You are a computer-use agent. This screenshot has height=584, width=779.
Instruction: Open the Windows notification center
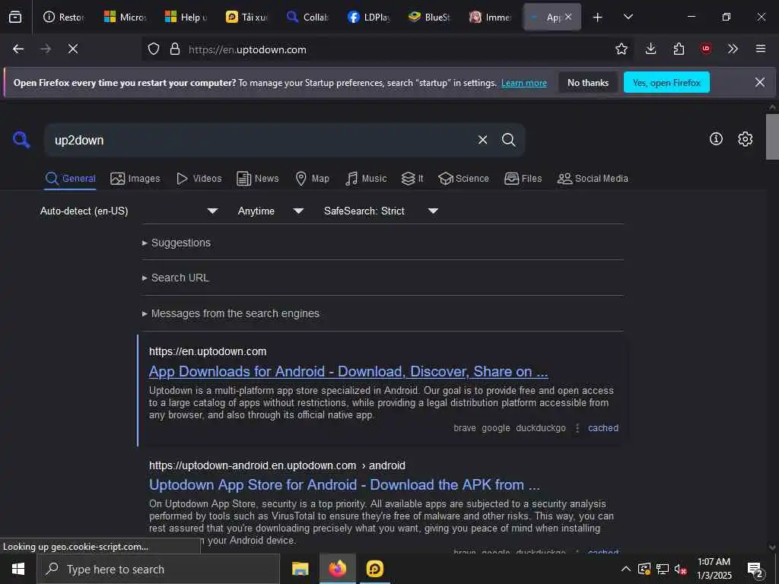coord(755,569)
